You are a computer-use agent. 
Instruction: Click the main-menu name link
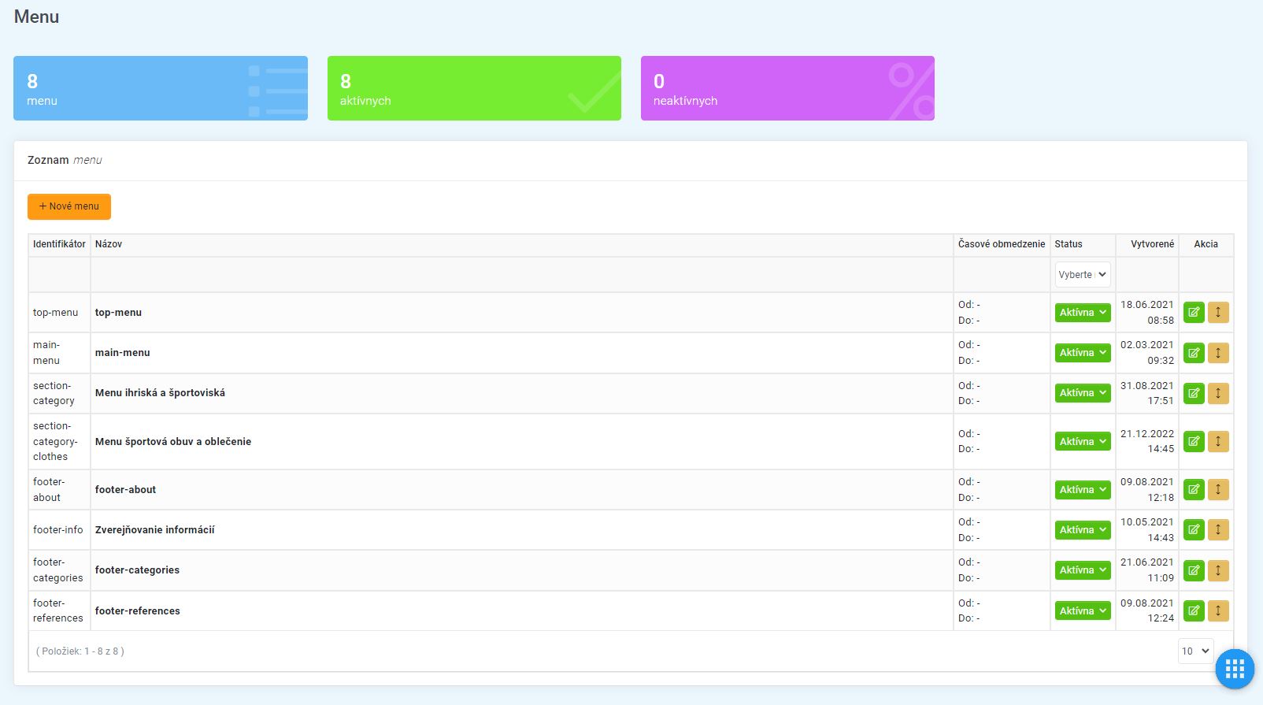click(122, 353)
